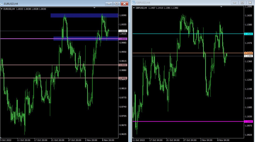Minimize the GBPUSD chart window
The height and width of the screenshot is (142, 255).
click(x=235, y=3)
